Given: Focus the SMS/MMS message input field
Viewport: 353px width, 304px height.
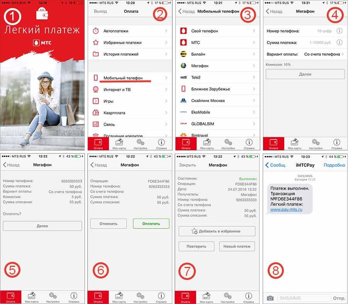Looking at the screenshot, I should 304,298.
